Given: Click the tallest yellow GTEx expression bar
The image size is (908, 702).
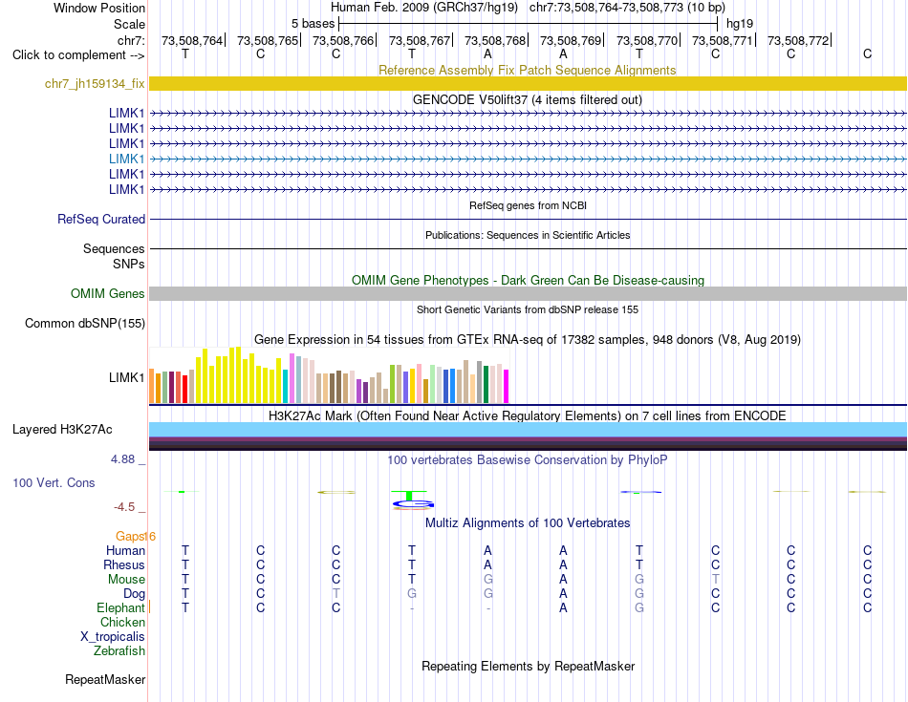Looking at the screenshot, I should coord(238,375).
